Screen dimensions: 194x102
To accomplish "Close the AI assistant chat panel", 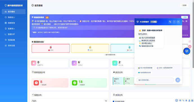I will tap(178, 22).
